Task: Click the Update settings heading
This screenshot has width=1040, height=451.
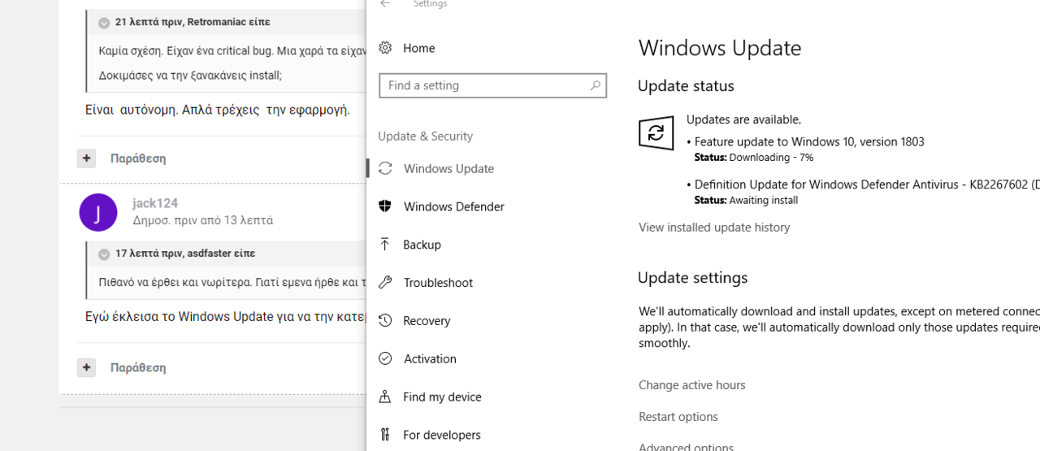Action: pyautogui.click(x=692, y=278)
